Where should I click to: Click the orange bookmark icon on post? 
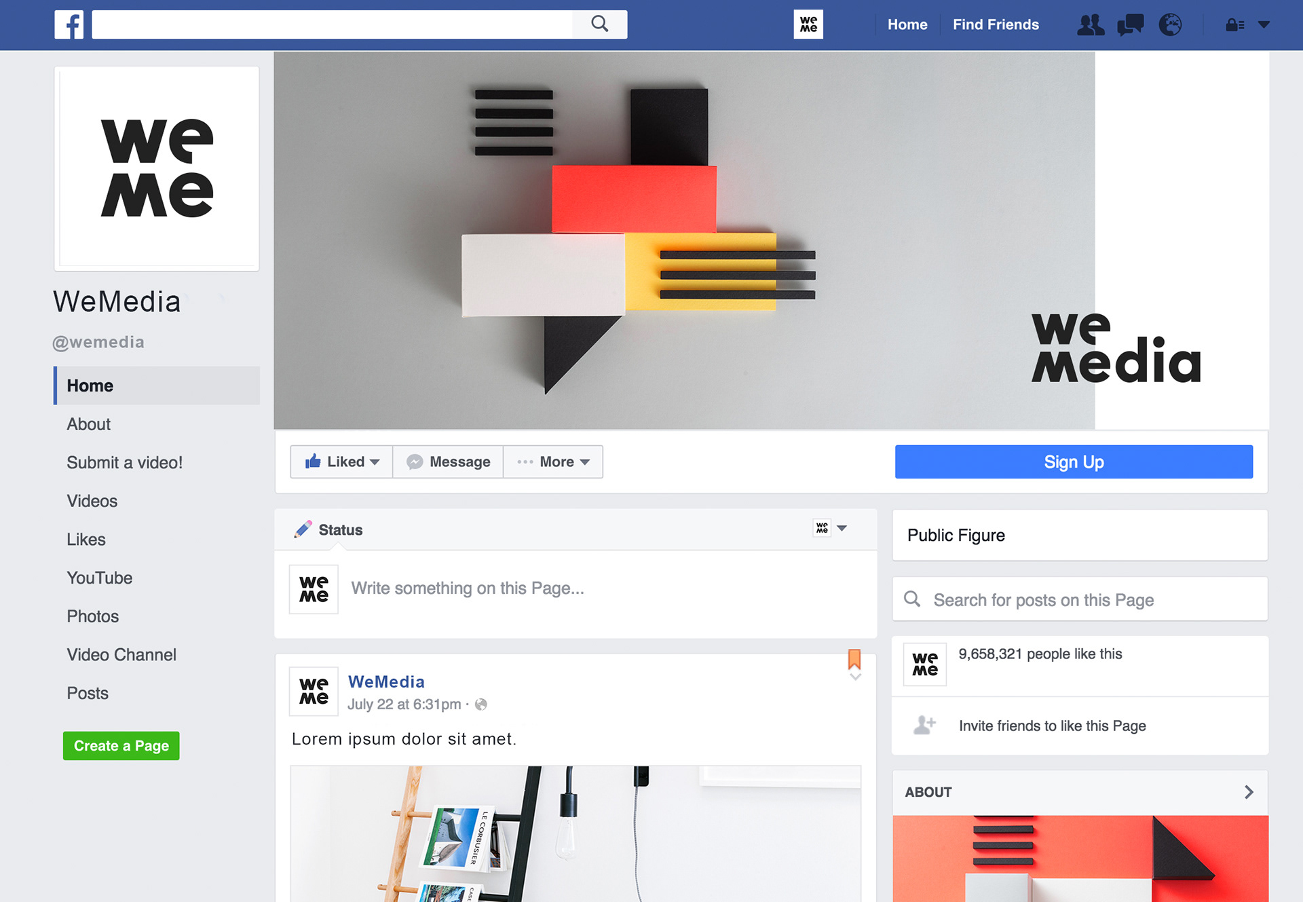(854, 659)
